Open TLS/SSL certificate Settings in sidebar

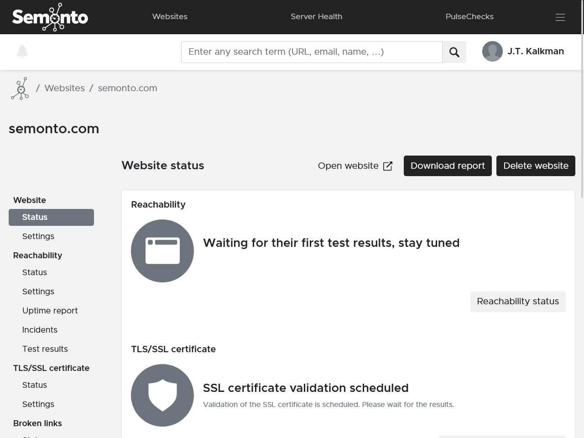38,404
